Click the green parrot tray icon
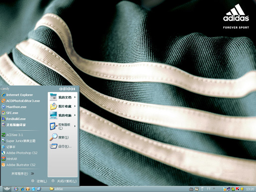The image size is (256, 192). [233, 189]
